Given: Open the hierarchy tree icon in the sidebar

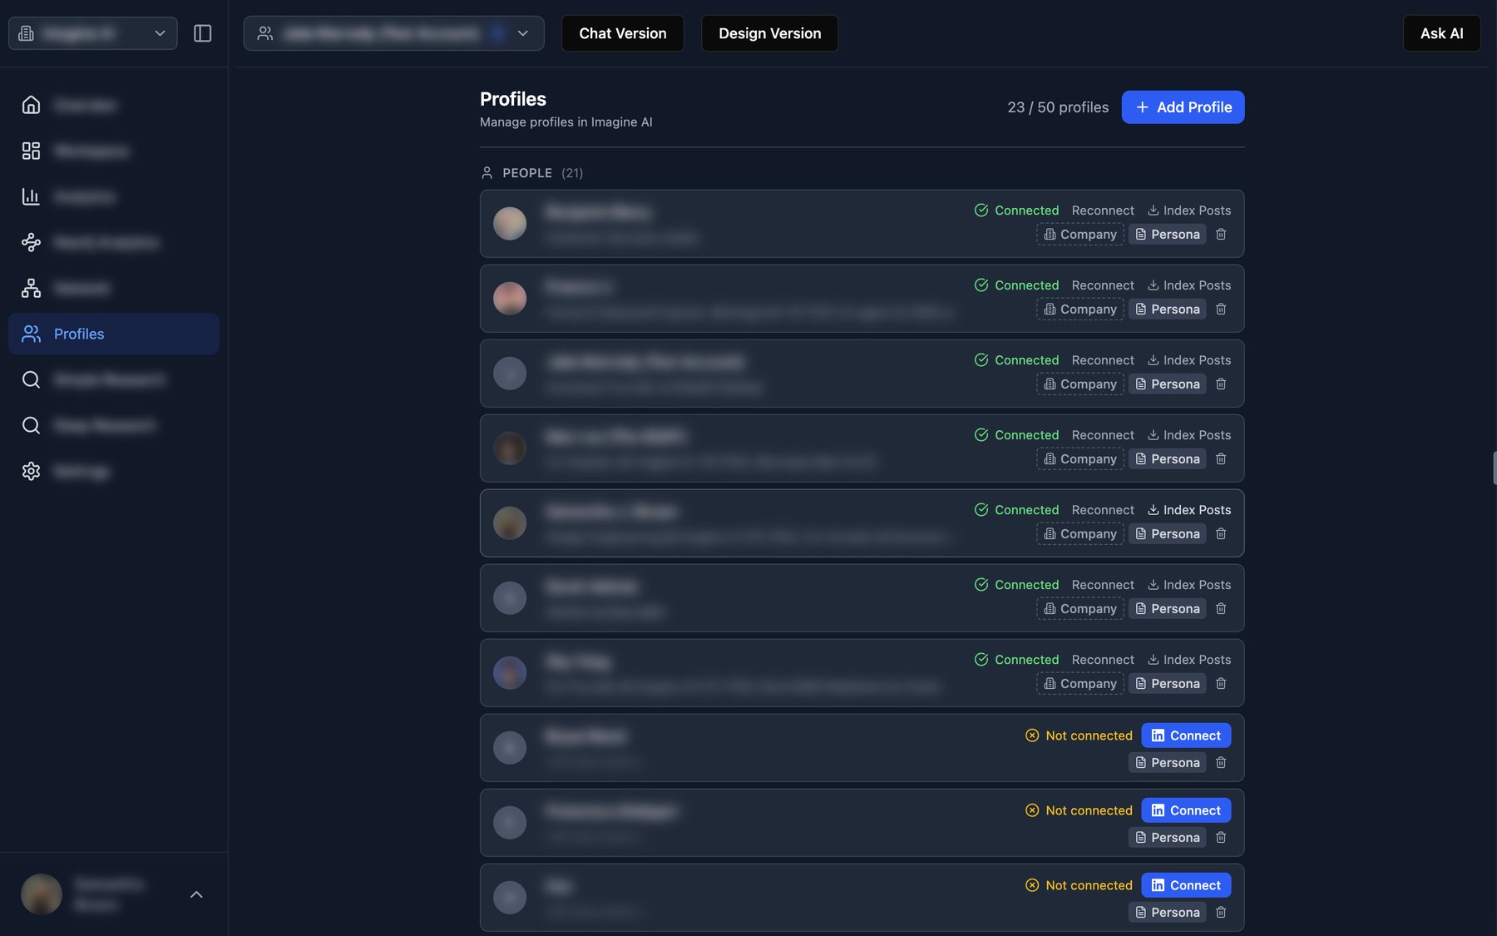Looking at the screenshot, I should [x=31, y=288].
